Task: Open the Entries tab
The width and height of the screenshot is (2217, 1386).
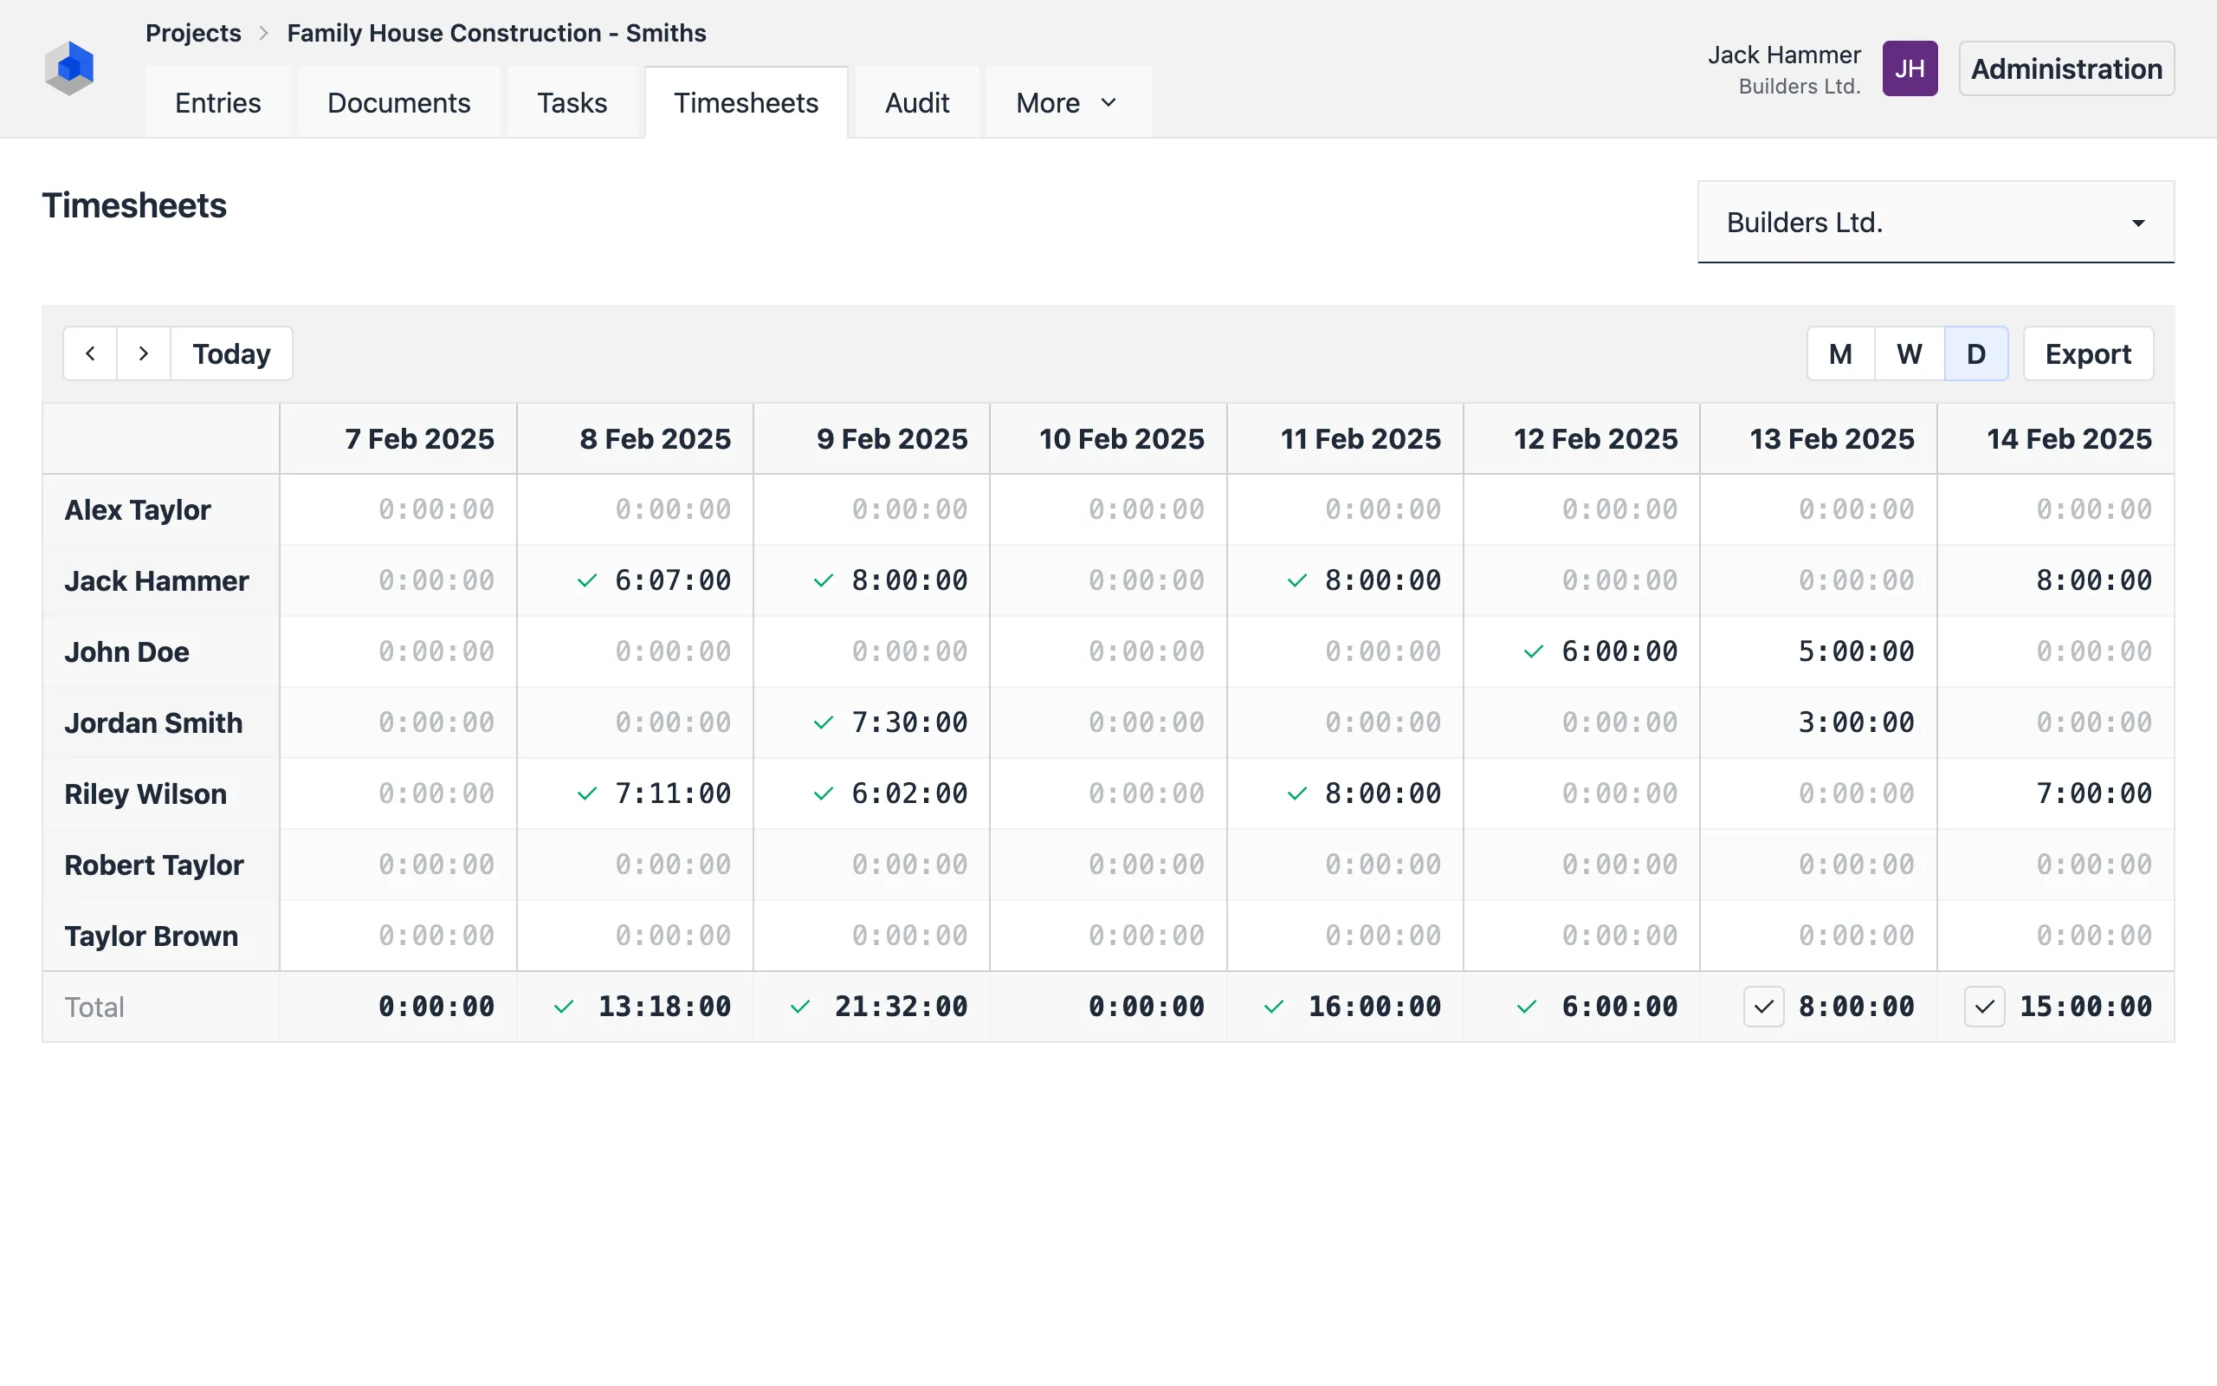Action: tap(218, 103)
